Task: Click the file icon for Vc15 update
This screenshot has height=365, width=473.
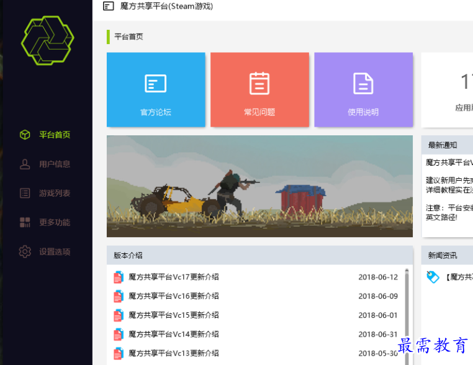Action: pos(119,315)
